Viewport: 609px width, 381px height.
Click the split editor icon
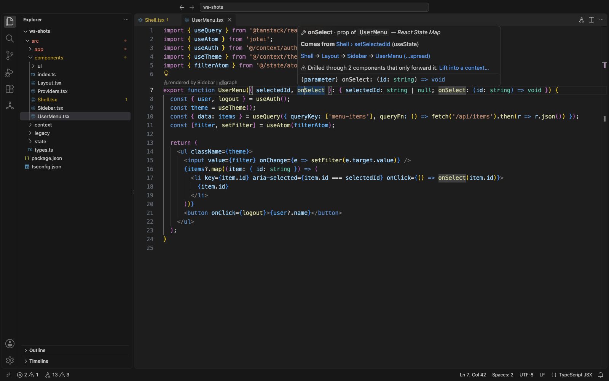pyautogui.click(x=591, y=20)
